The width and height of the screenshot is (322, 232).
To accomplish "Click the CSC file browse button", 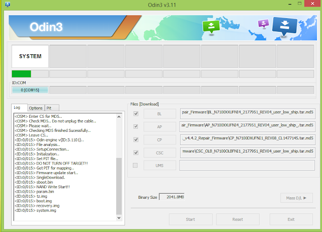I will click(159, 152).
